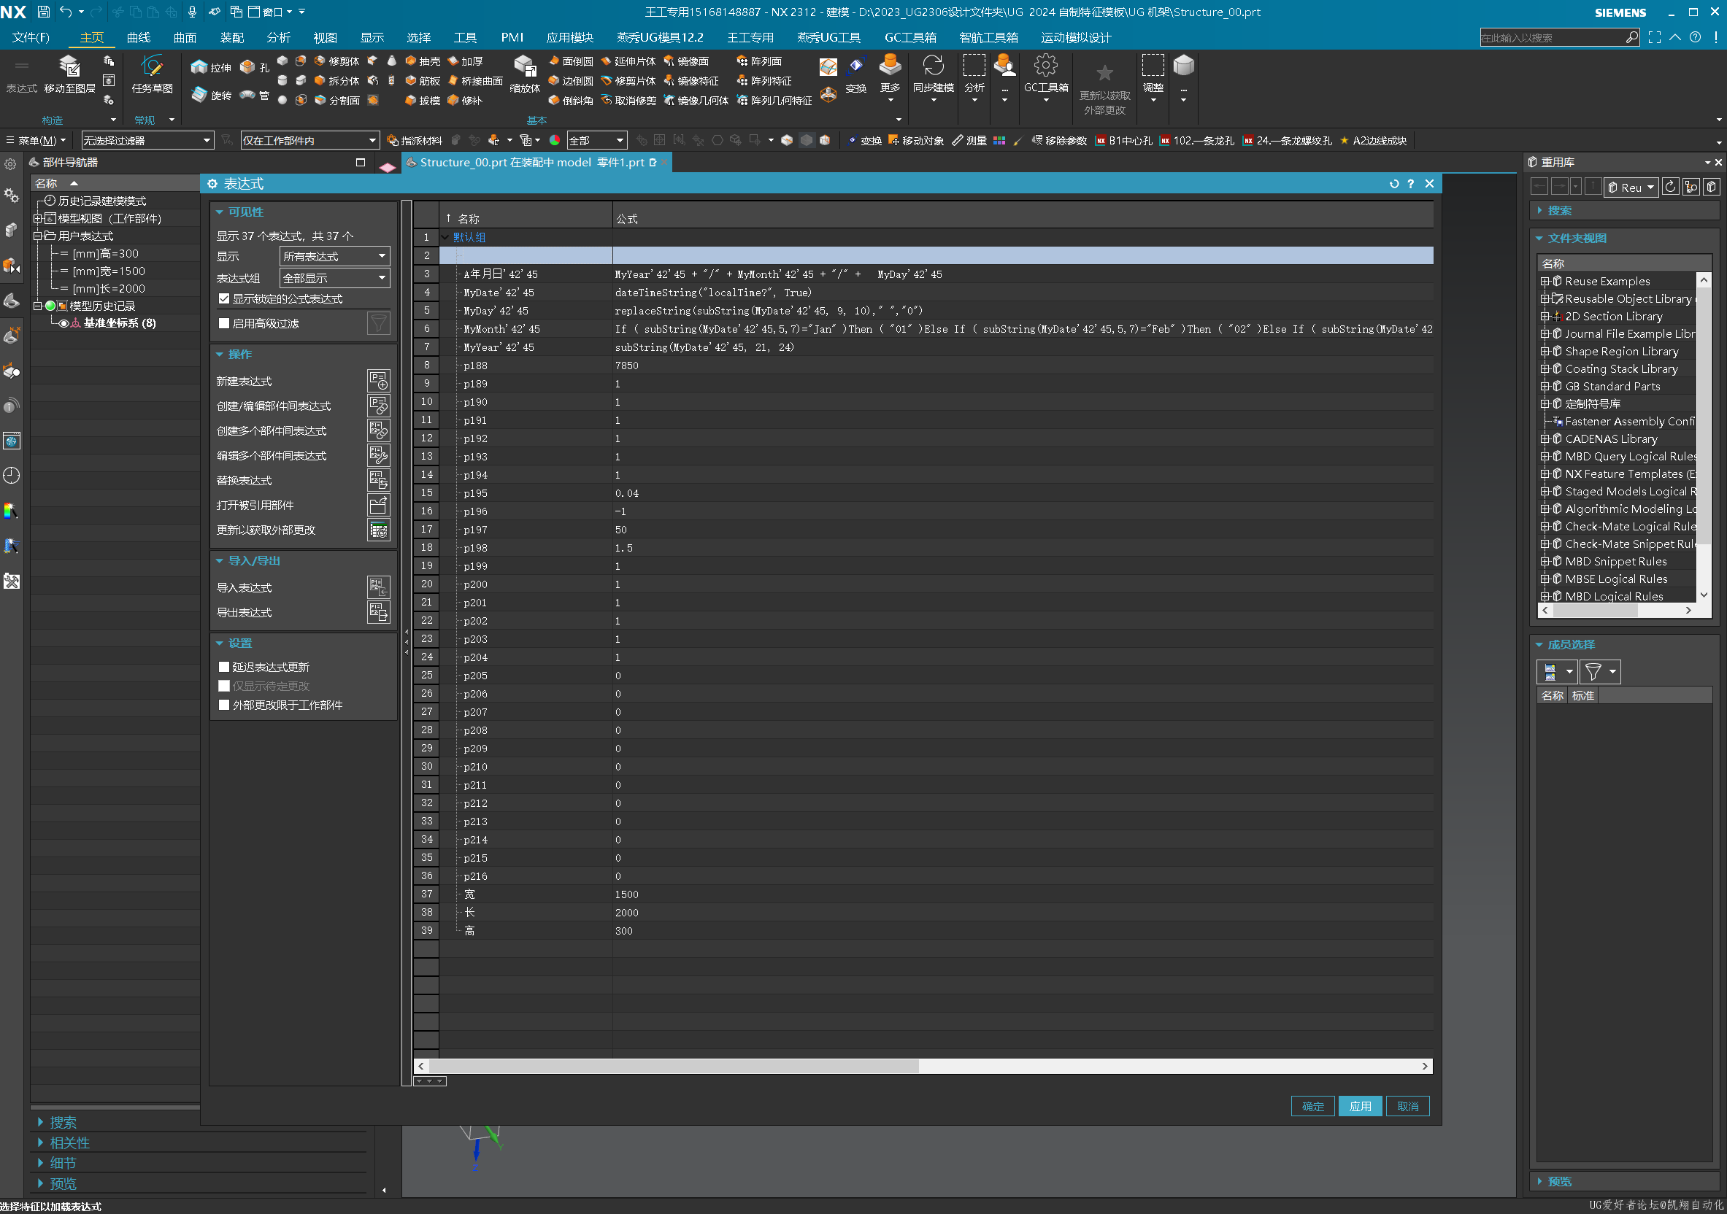Select the Scale Body (缩放体) icon
The width and height of the screenshot is (1727, 1214).
point(524,67)
